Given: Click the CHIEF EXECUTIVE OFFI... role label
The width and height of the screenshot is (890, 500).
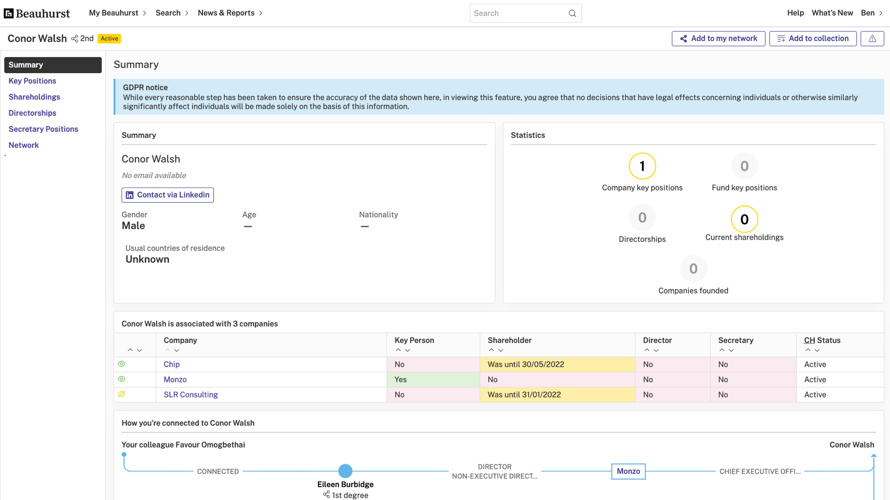Looking at the screenshot, I should [760, 471].
